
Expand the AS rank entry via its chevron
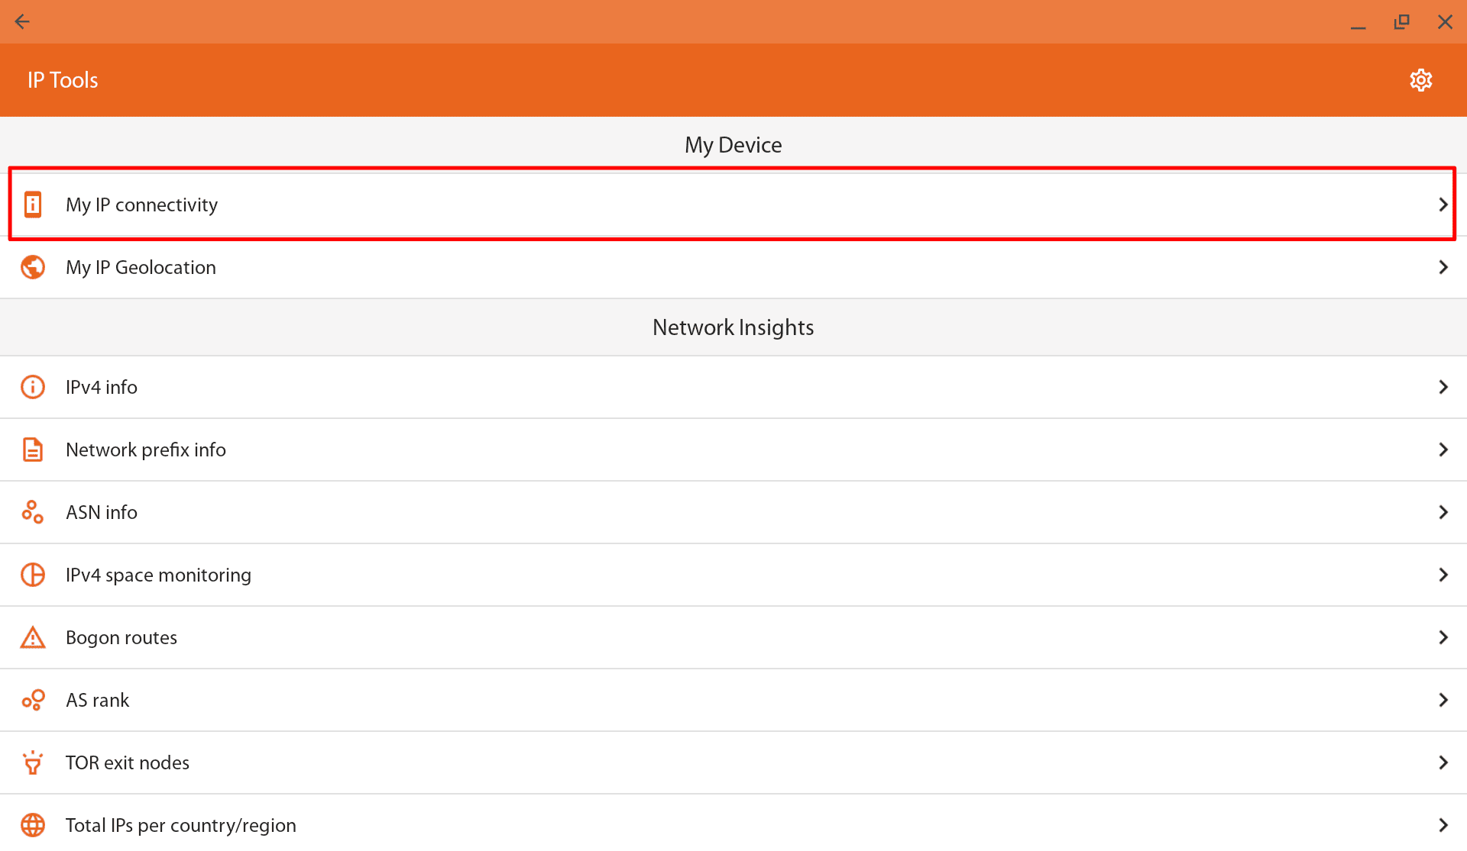[x=1443, y=699]
